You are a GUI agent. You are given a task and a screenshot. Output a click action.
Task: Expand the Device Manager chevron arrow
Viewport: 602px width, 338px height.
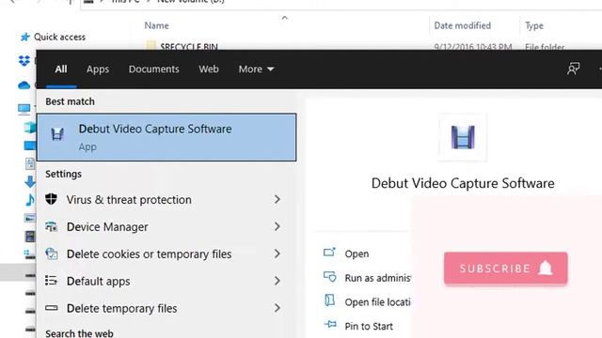coord(277,226)
